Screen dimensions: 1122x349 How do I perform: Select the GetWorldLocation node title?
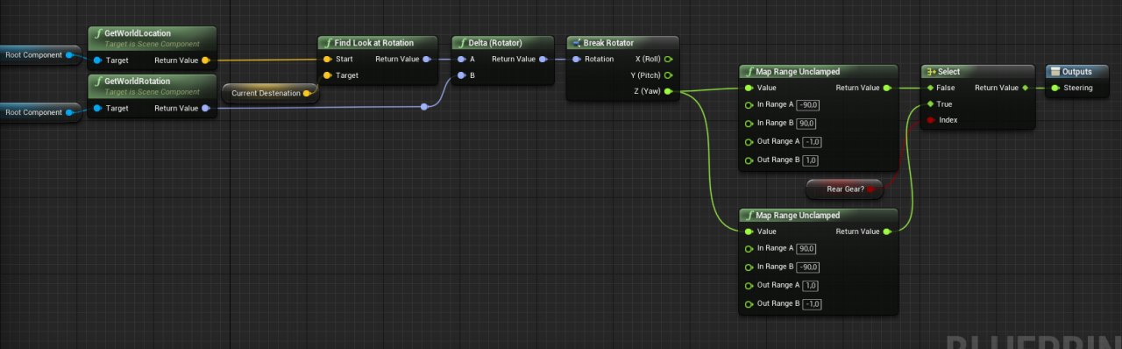138,33
